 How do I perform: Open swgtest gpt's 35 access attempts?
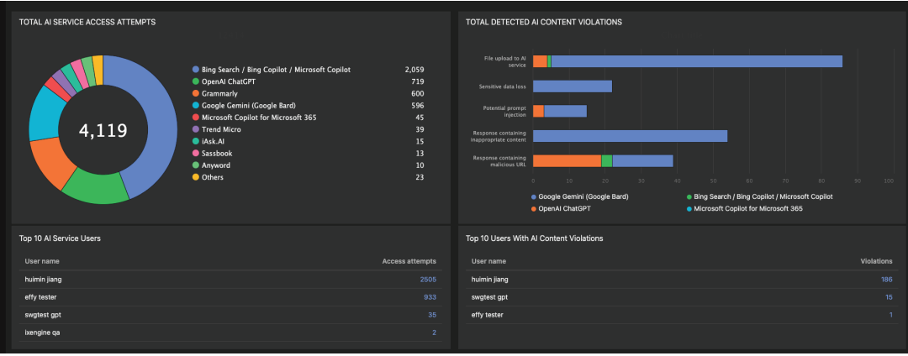click(431, 315)
